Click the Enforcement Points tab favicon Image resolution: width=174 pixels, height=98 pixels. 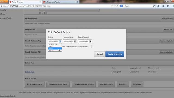point(44,2)
